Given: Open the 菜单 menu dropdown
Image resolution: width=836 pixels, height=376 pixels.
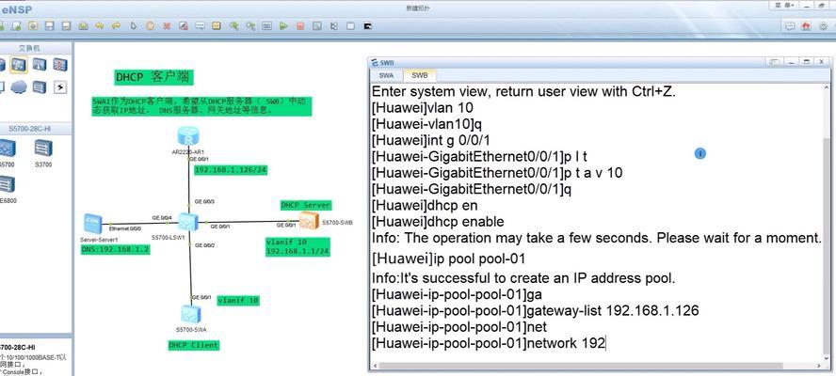Looking at the screenshot, I should point(785,5).
